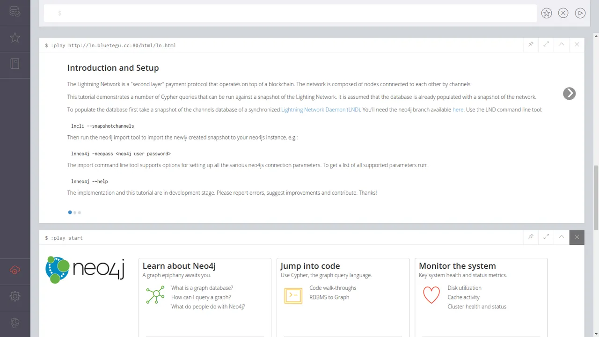The height and width of the screenshot is (337, 599).
Task: Click heart icon in Monitor the system
Action: click(431, 295)
